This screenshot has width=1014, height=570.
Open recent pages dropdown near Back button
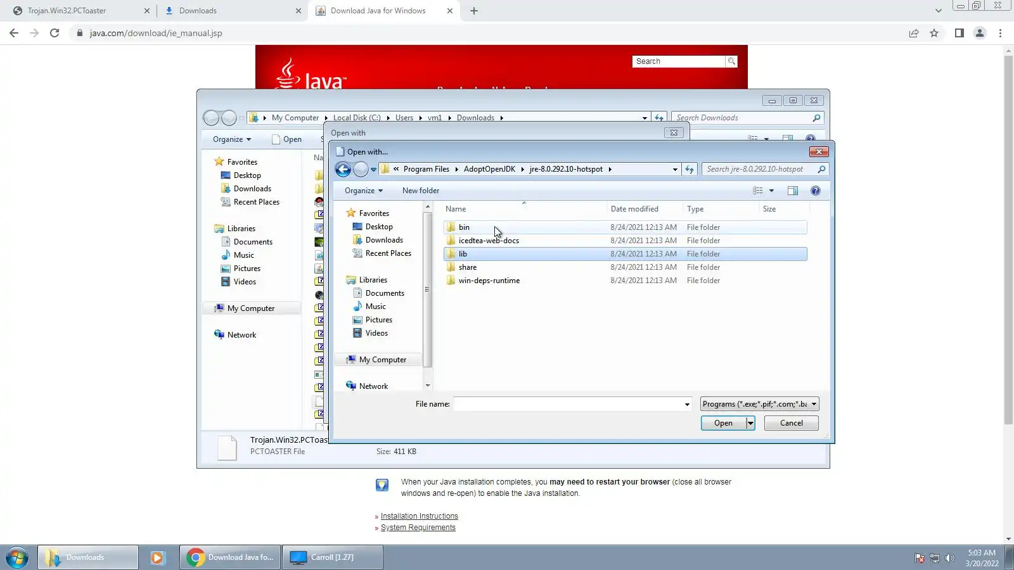[373, 169]
